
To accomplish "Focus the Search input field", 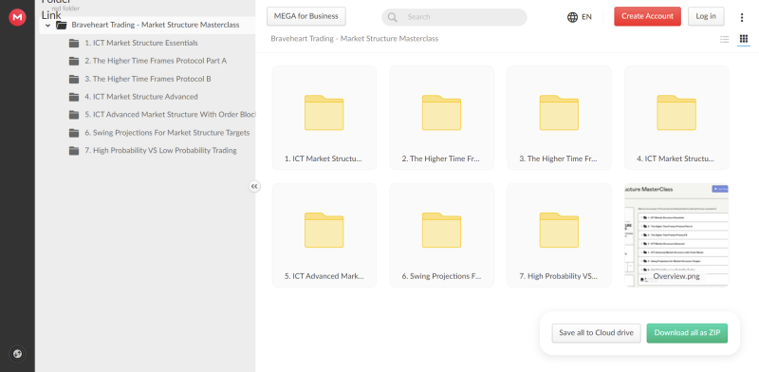I will tap(454, 17).
